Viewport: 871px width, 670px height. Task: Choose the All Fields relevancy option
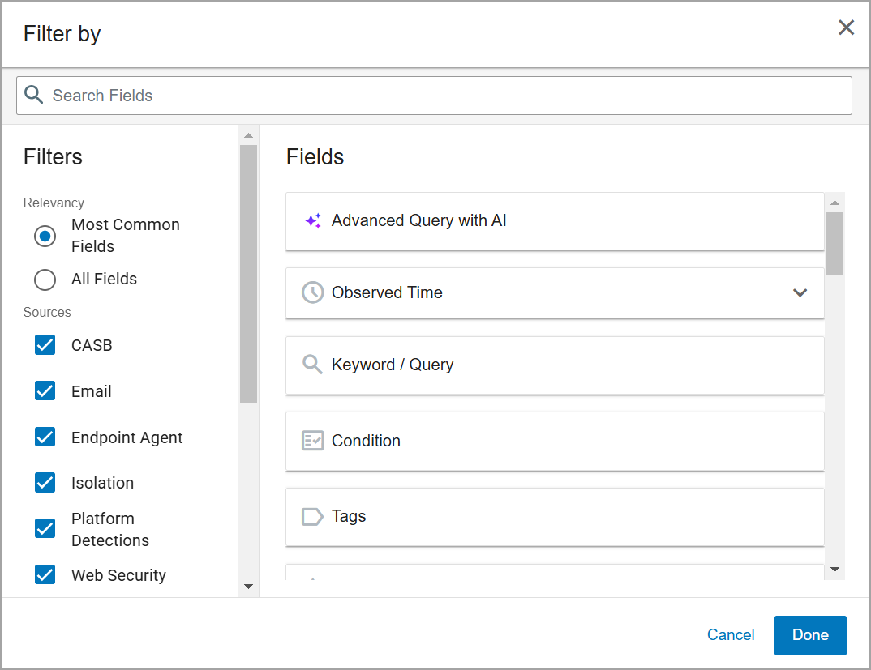[x=45, y=280]
